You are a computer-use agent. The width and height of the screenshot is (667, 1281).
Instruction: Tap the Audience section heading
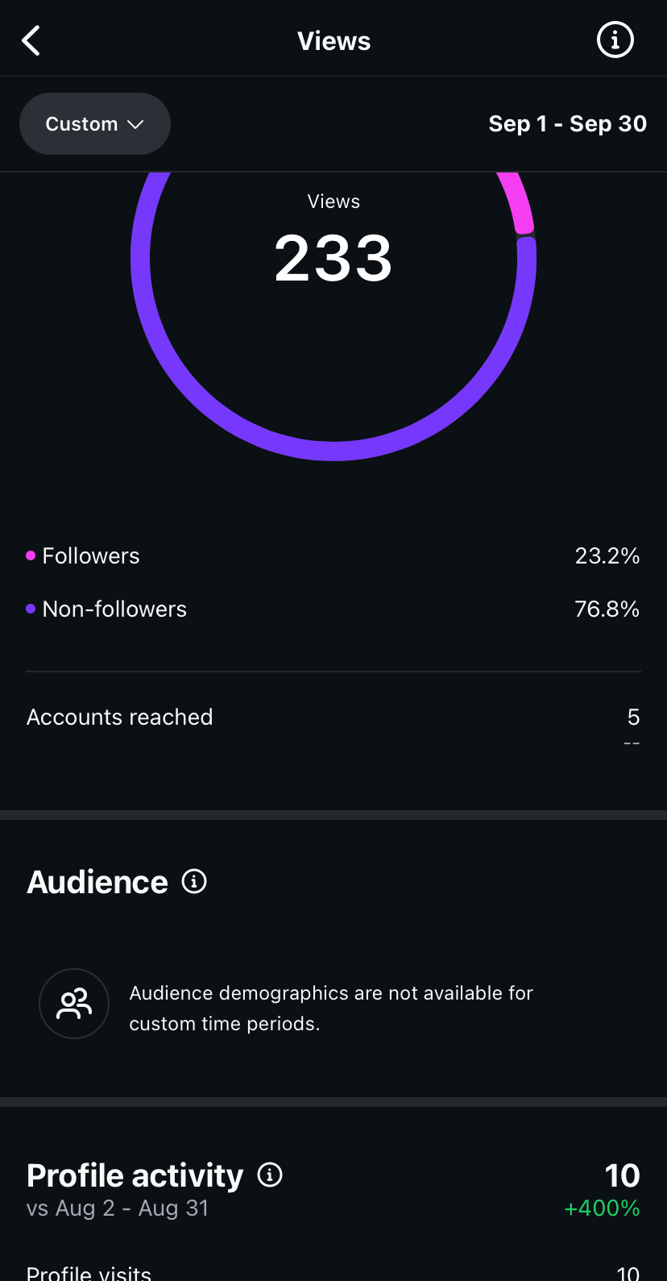97,882
